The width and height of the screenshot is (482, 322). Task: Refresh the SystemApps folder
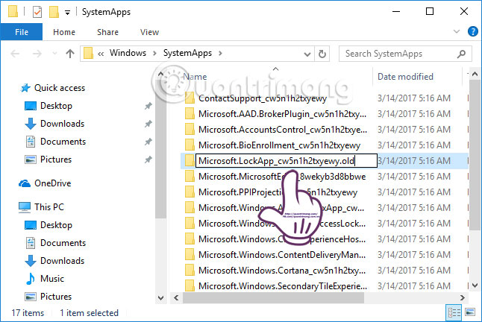[x=322, y=54]
